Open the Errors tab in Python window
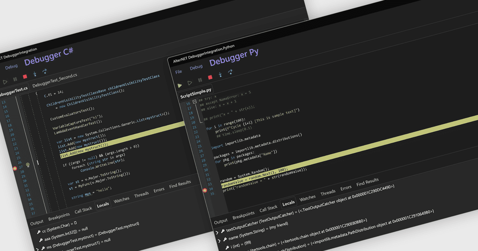Image resolution: width=478 pixels, height=251 pixels. (x=346, y=188)
